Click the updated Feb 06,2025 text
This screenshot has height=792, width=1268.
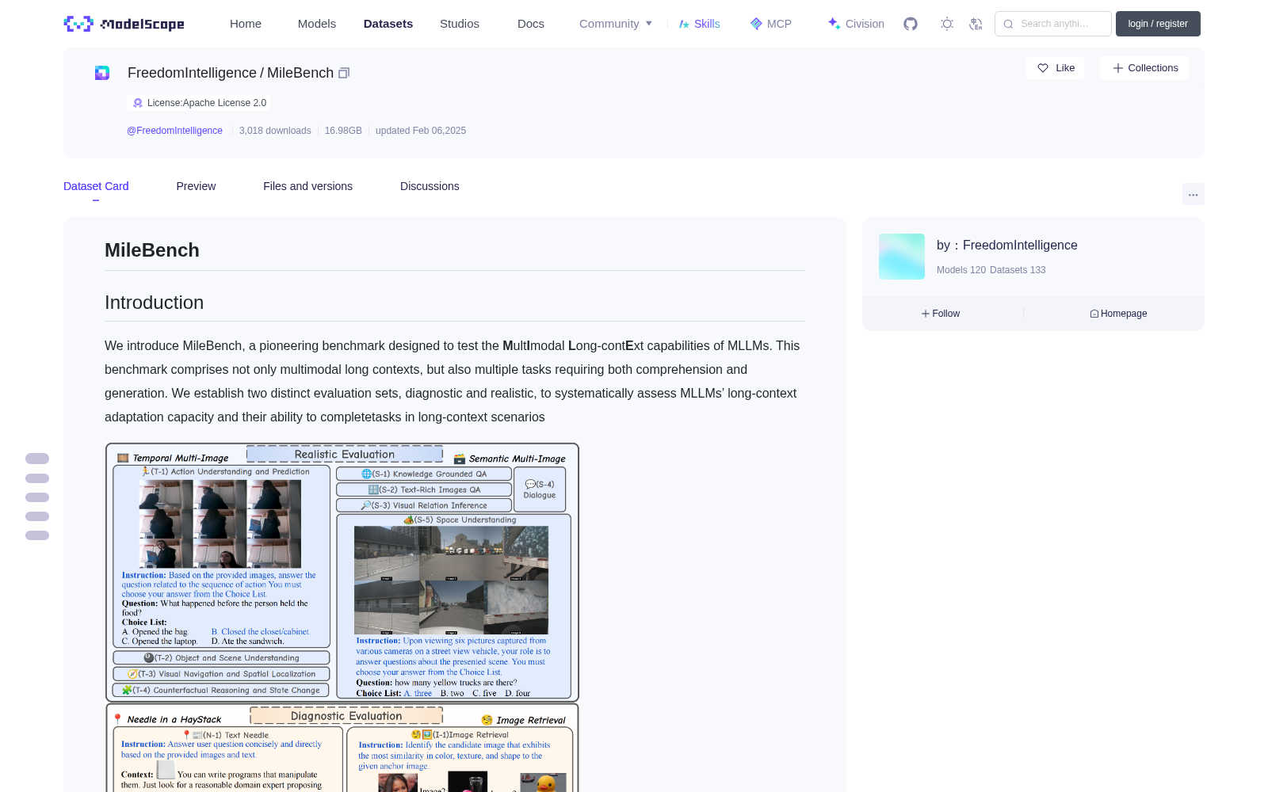click(x=421, y=131)
